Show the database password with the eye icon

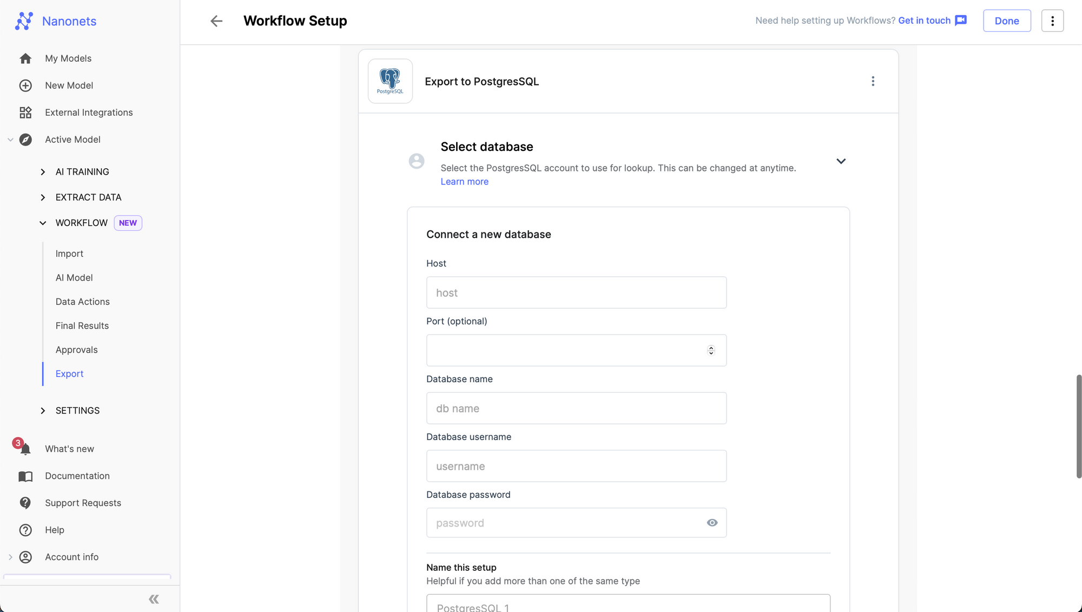[x=712, y=523]
